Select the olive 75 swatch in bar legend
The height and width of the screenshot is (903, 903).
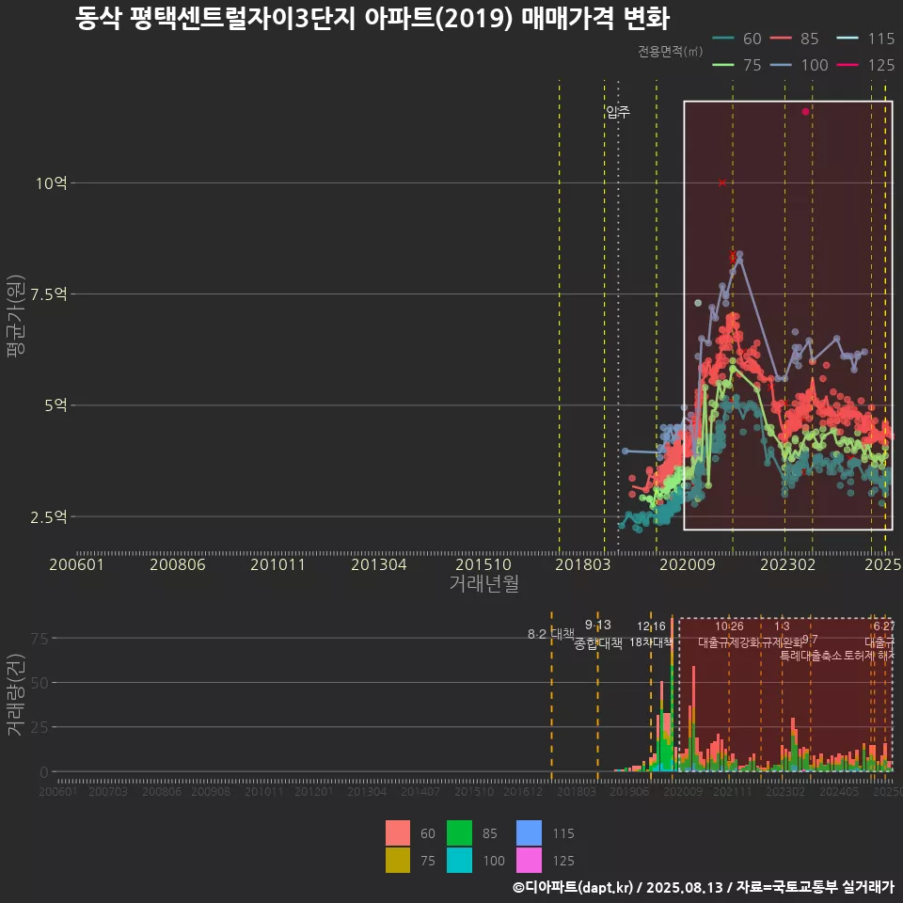pyautogui.click(x=398, y=860)
